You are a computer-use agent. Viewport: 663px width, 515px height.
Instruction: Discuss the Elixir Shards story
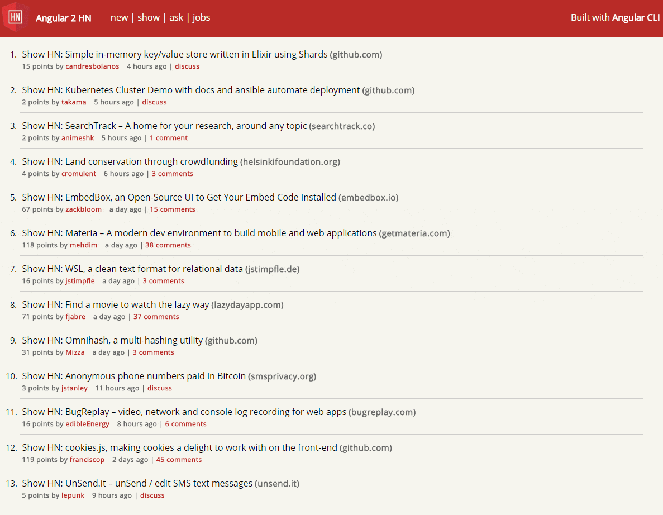click(187, 66)
